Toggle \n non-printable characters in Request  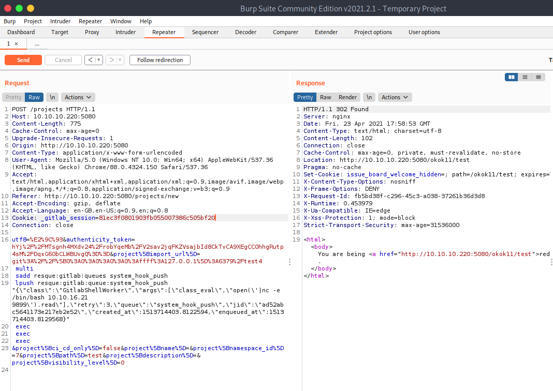tap(52, 97)
